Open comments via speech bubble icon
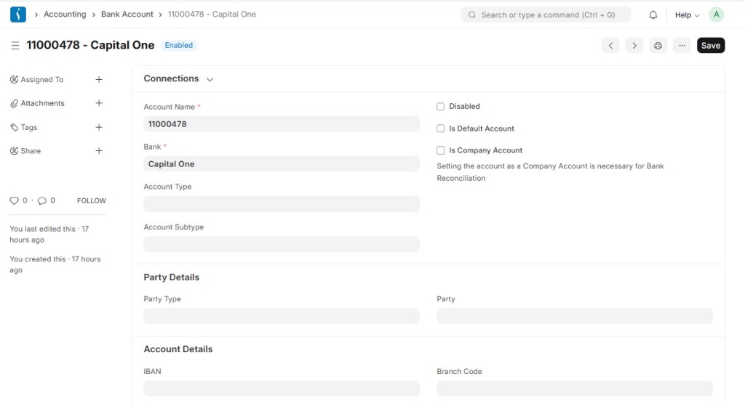 (x=41, y=200)
